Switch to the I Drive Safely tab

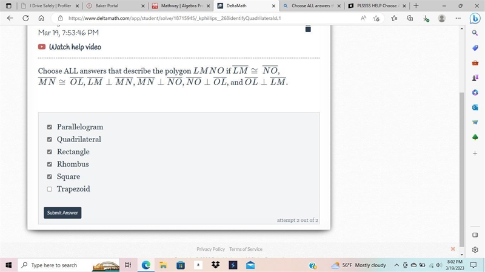[50, 6]
